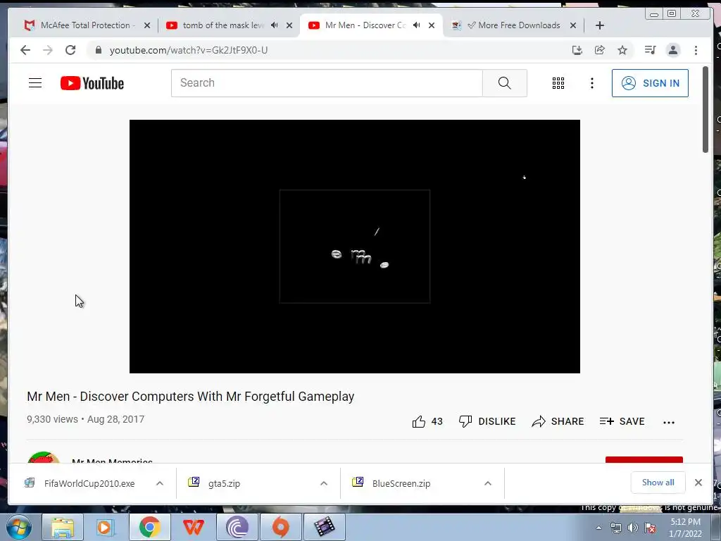Expand options for BlueScreen.zip
The image size is (721, 541).
(488, 483)
